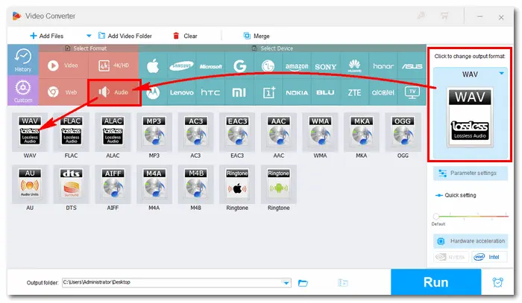
Task: Open Google device presets
Action: (239, 66)
